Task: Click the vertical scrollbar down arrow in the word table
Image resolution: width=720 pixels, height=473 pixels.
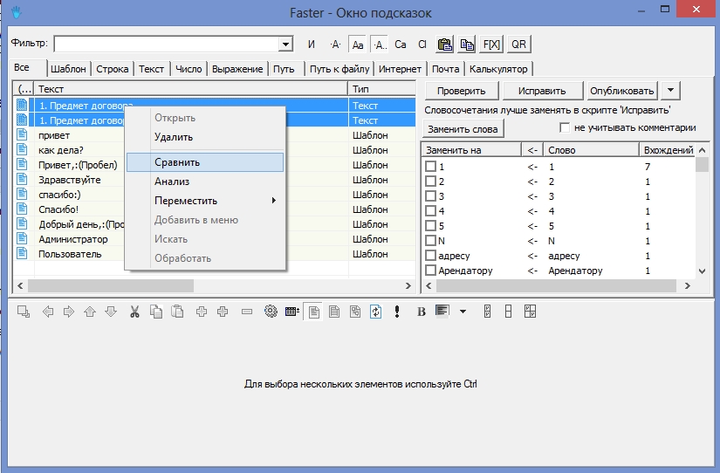Action: click(702, 271)
